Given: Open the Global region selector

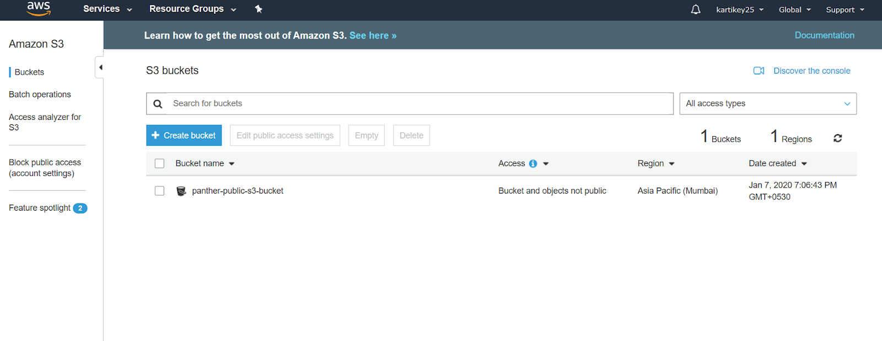Looking at the screenshot, I should tap(795, 10).
